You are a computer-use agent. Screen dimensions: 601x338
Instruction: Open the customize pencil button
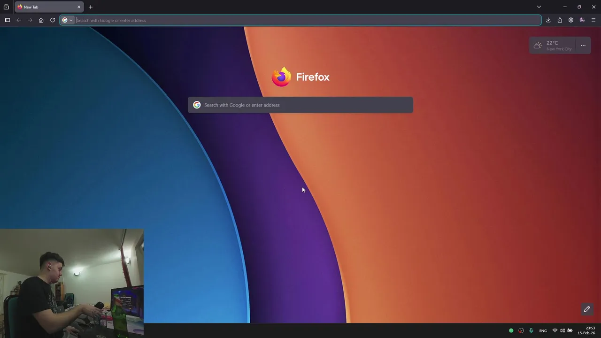click(587, 309)
